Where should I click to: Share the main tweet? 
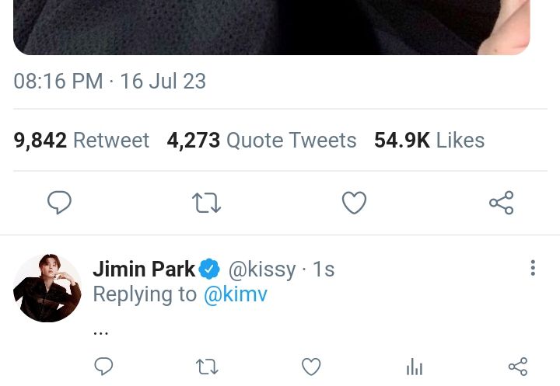(x=501, y=203)
